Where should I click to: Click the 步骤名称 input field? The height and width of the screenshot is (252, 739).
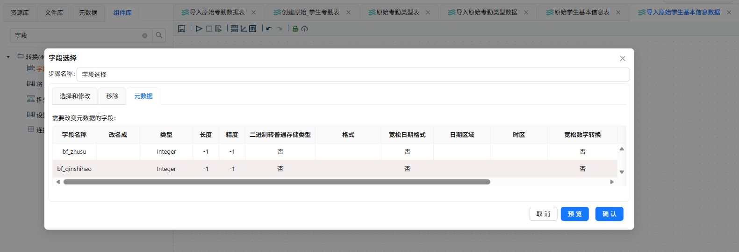353,75
